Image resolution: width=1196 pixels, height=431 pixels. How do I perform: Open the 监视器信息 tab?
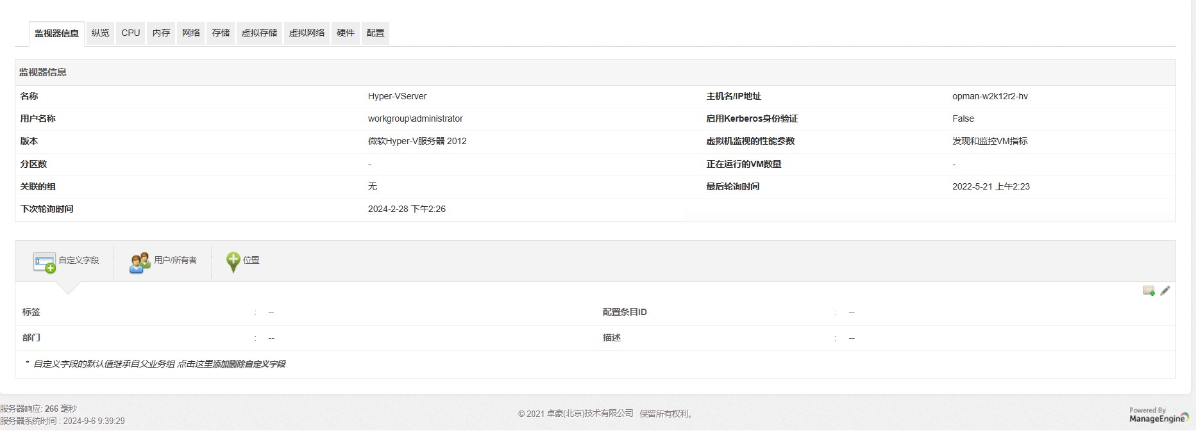[56, 33]
